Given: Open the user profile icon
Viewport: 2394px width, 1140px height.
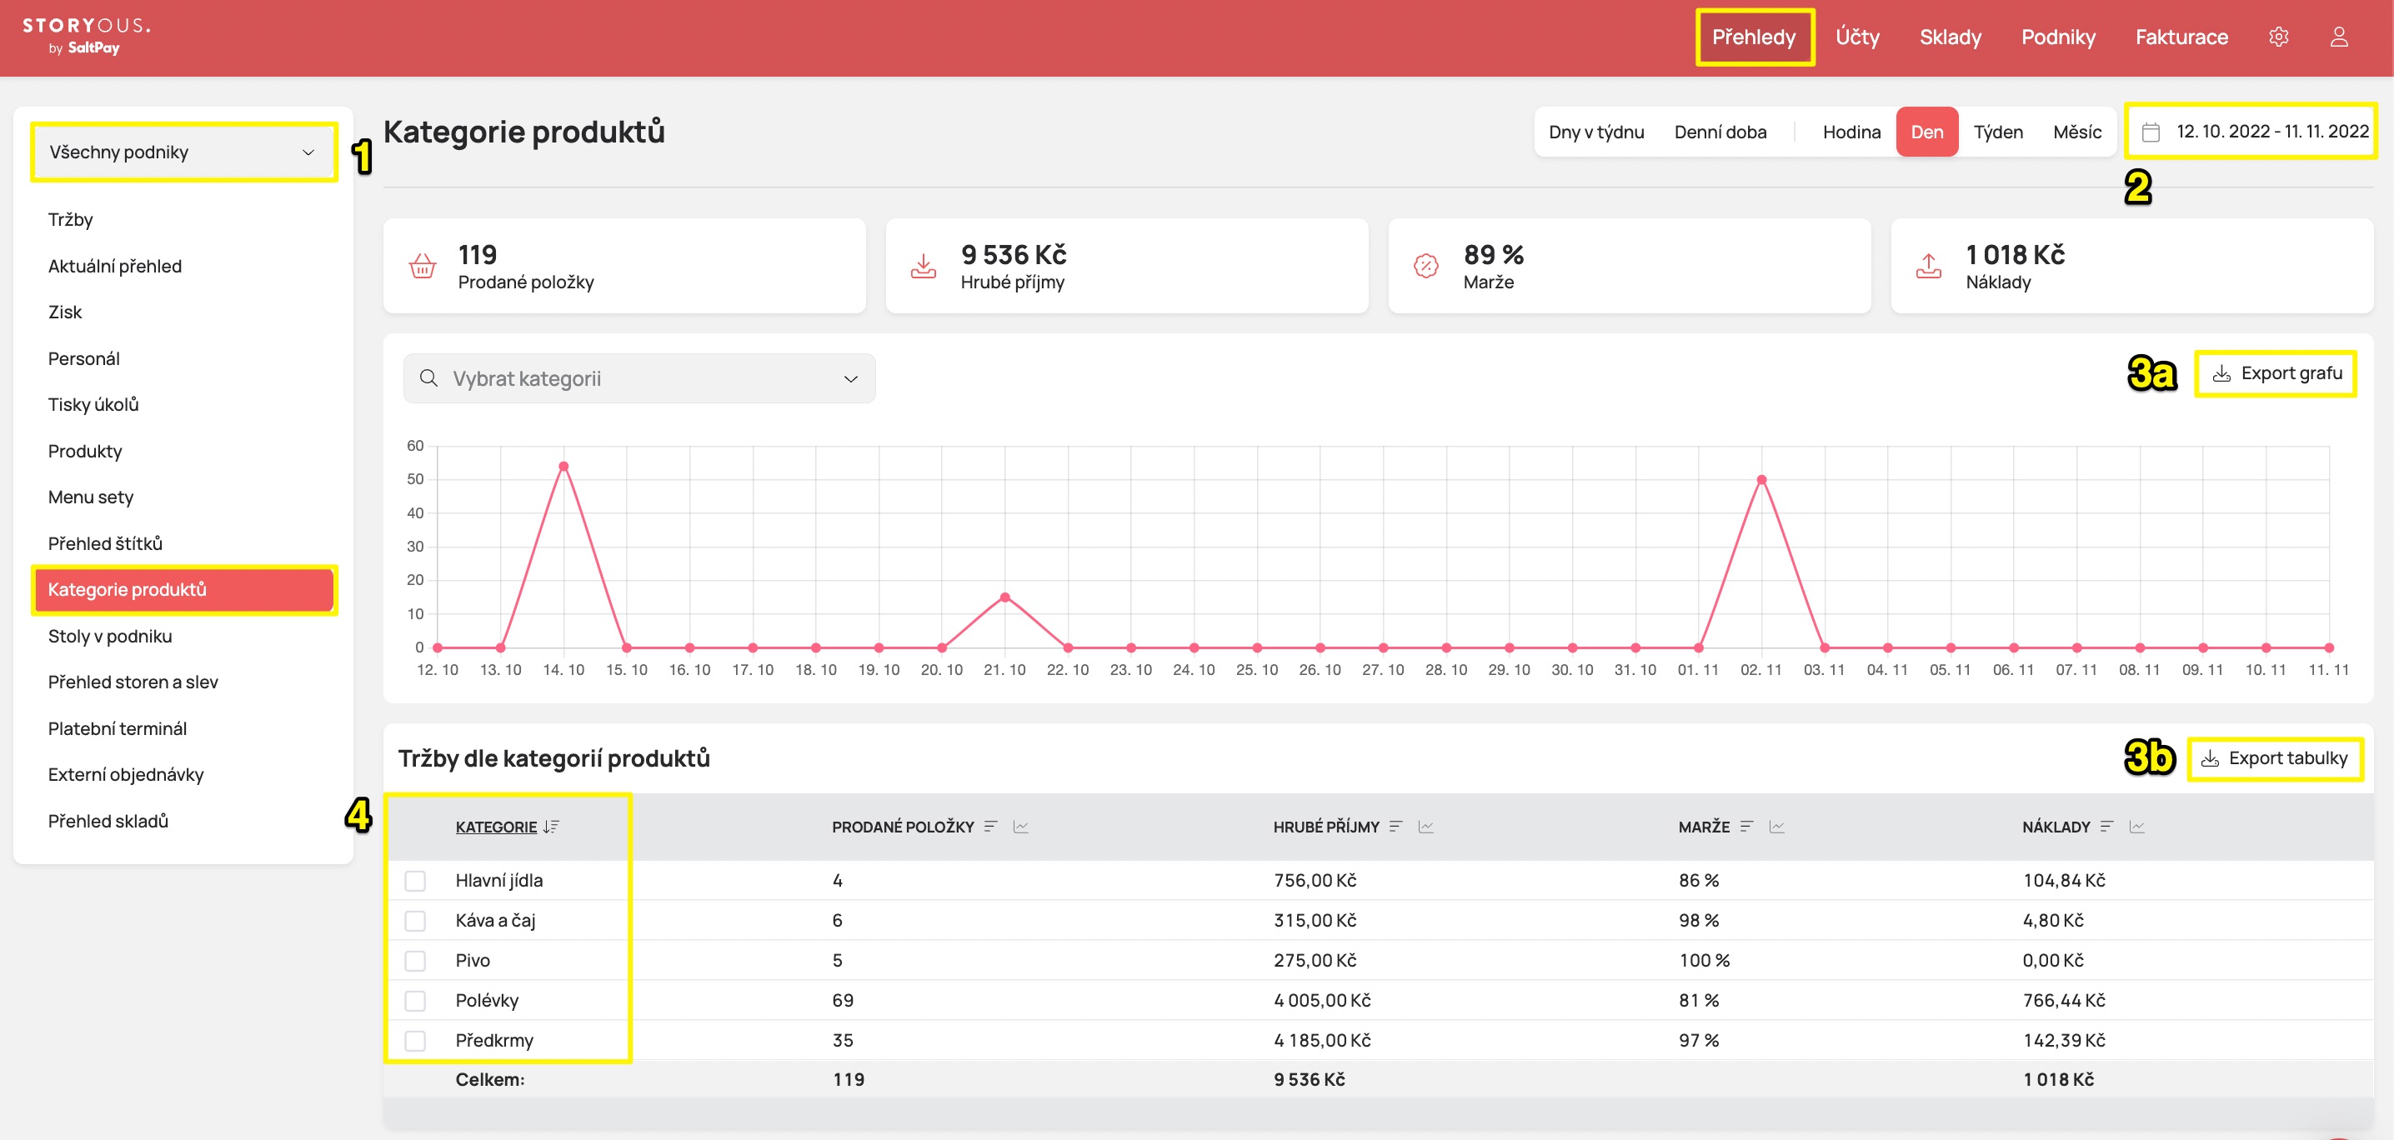Looking at the screenshot, I should [2338, 37].
